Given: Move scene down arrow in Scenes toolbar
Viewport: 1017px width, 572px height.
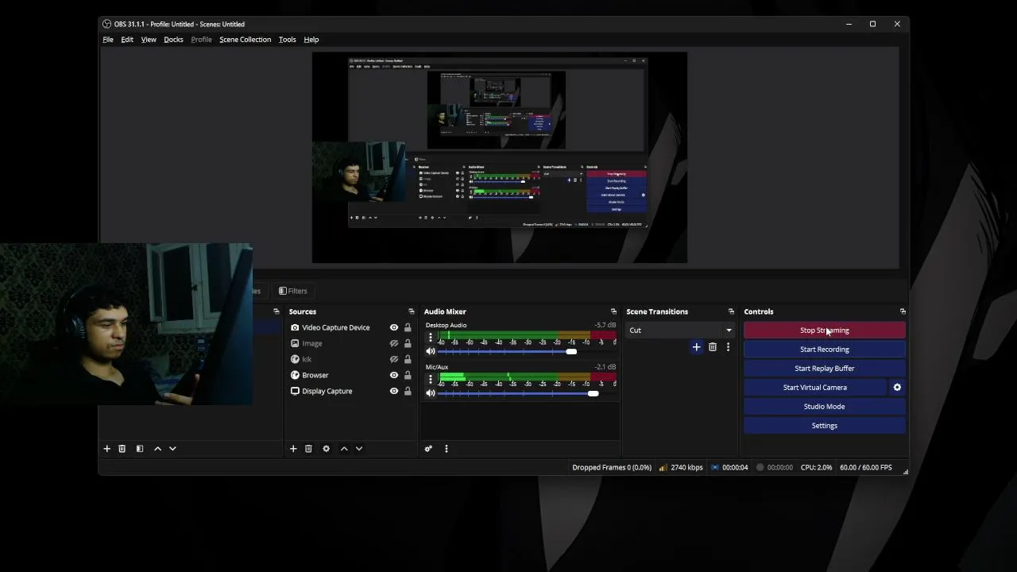Looking at the screenshot, I should [172, 449].
